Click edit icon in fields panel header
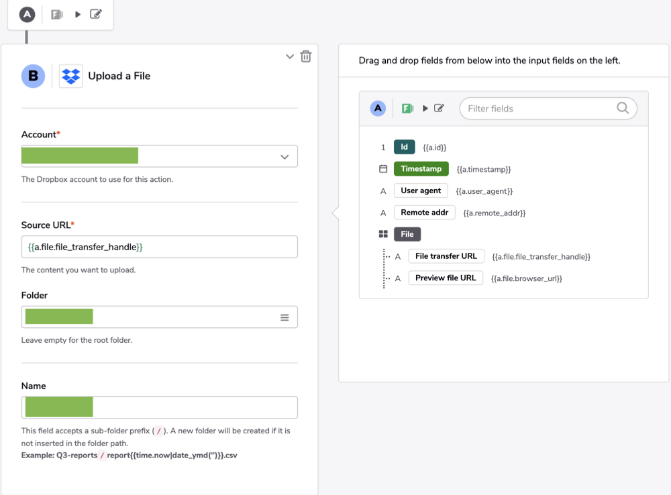This screenshot has width=671, height=495. click(439, 108)
